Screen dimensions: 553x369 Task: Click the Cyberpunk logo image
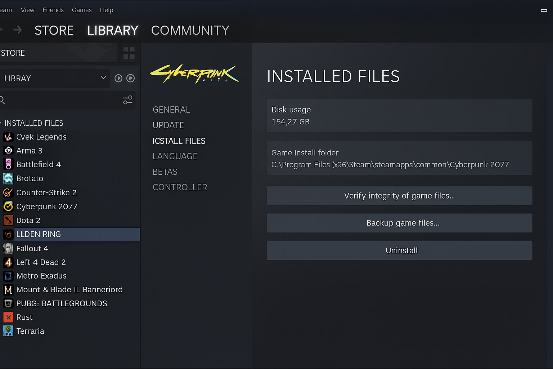(194, 74)
